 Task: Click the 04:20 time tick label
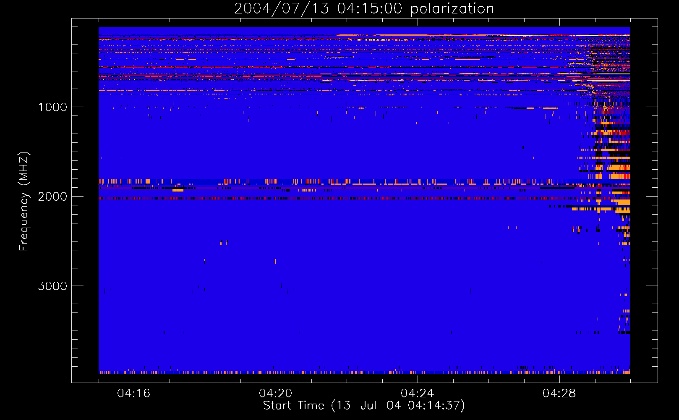pyautogui.click(x=276, y=393)
